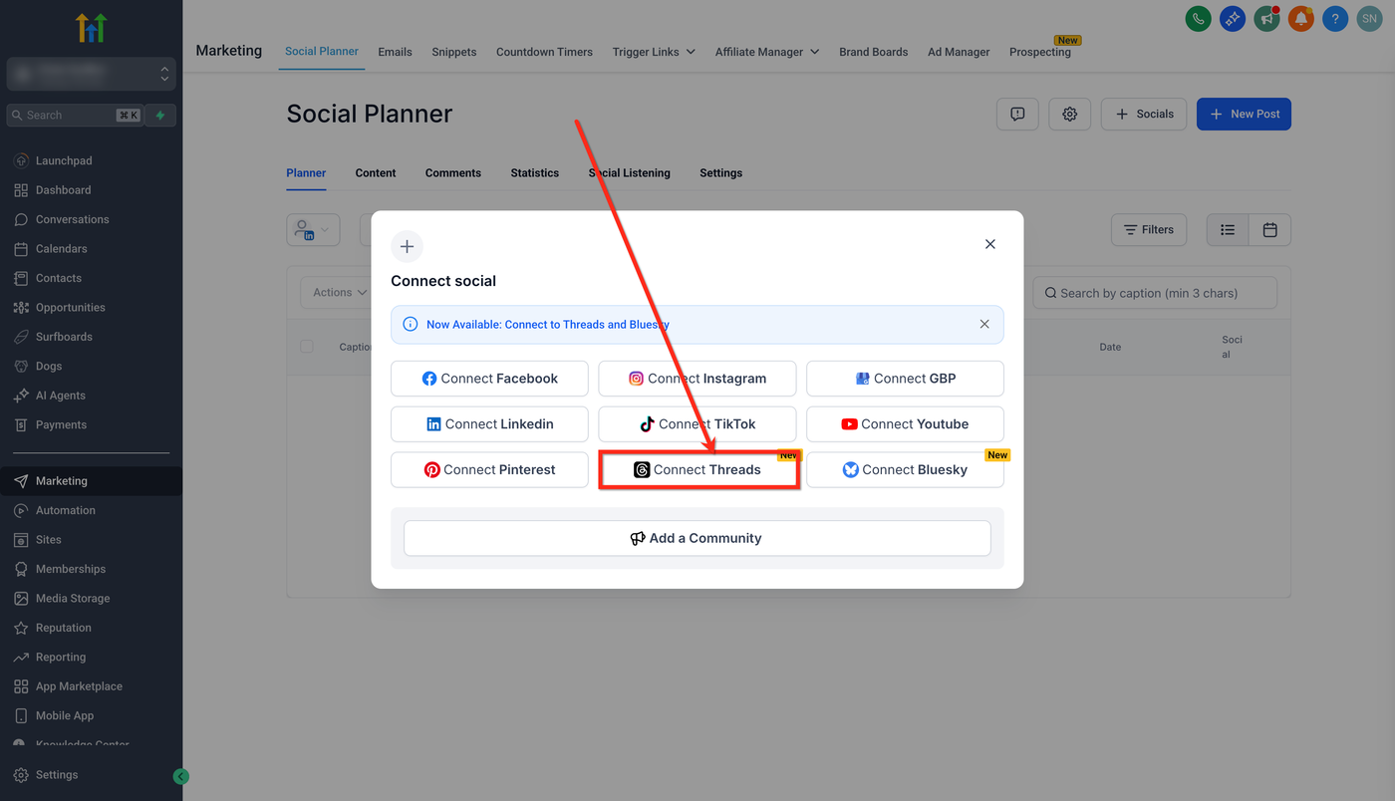Switch to the Comments sub-tab

453,173
